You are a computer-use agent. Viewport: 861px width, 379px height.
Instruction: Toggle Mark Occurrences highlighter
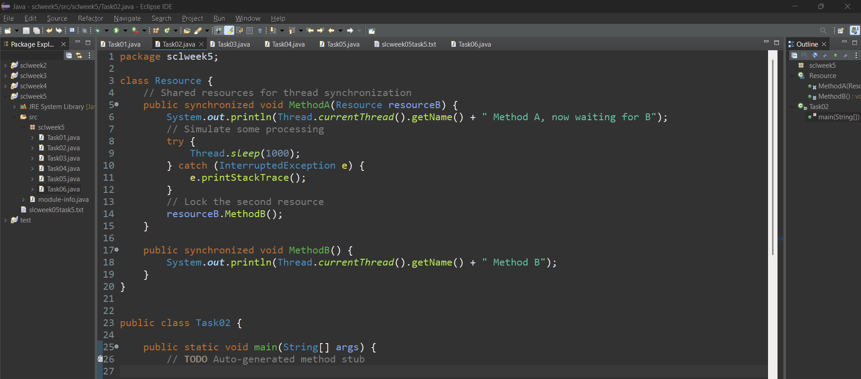coord(229,30)
